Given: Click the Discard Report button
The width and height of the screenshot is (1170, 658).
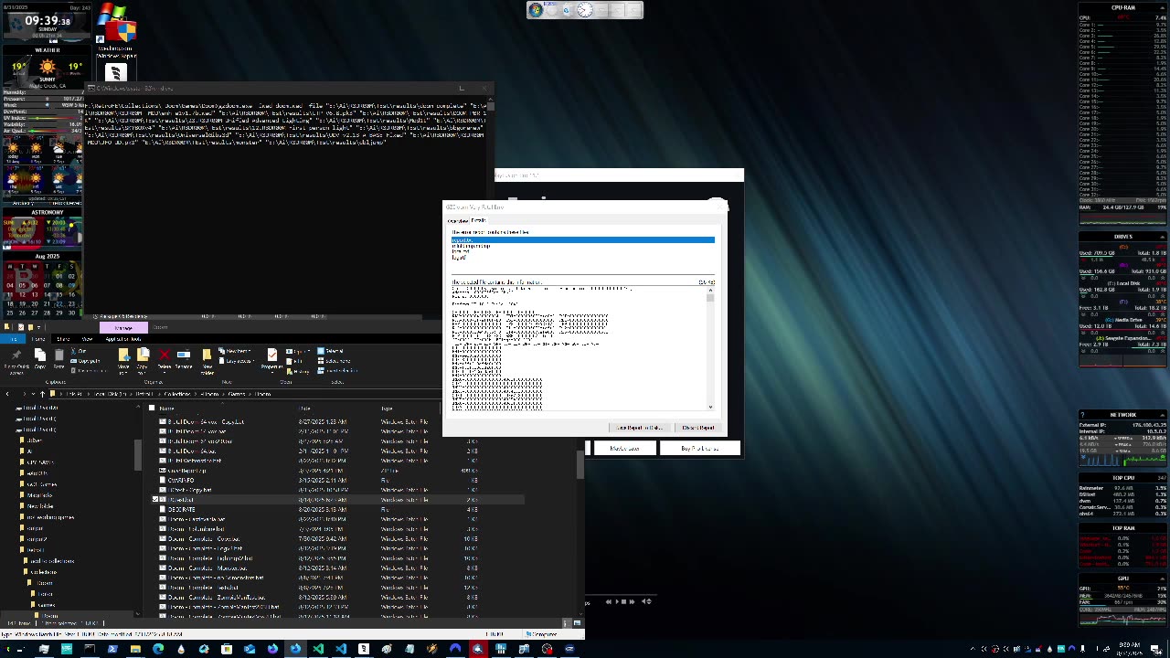Looking at the screenshot, I should coord(698,427).
